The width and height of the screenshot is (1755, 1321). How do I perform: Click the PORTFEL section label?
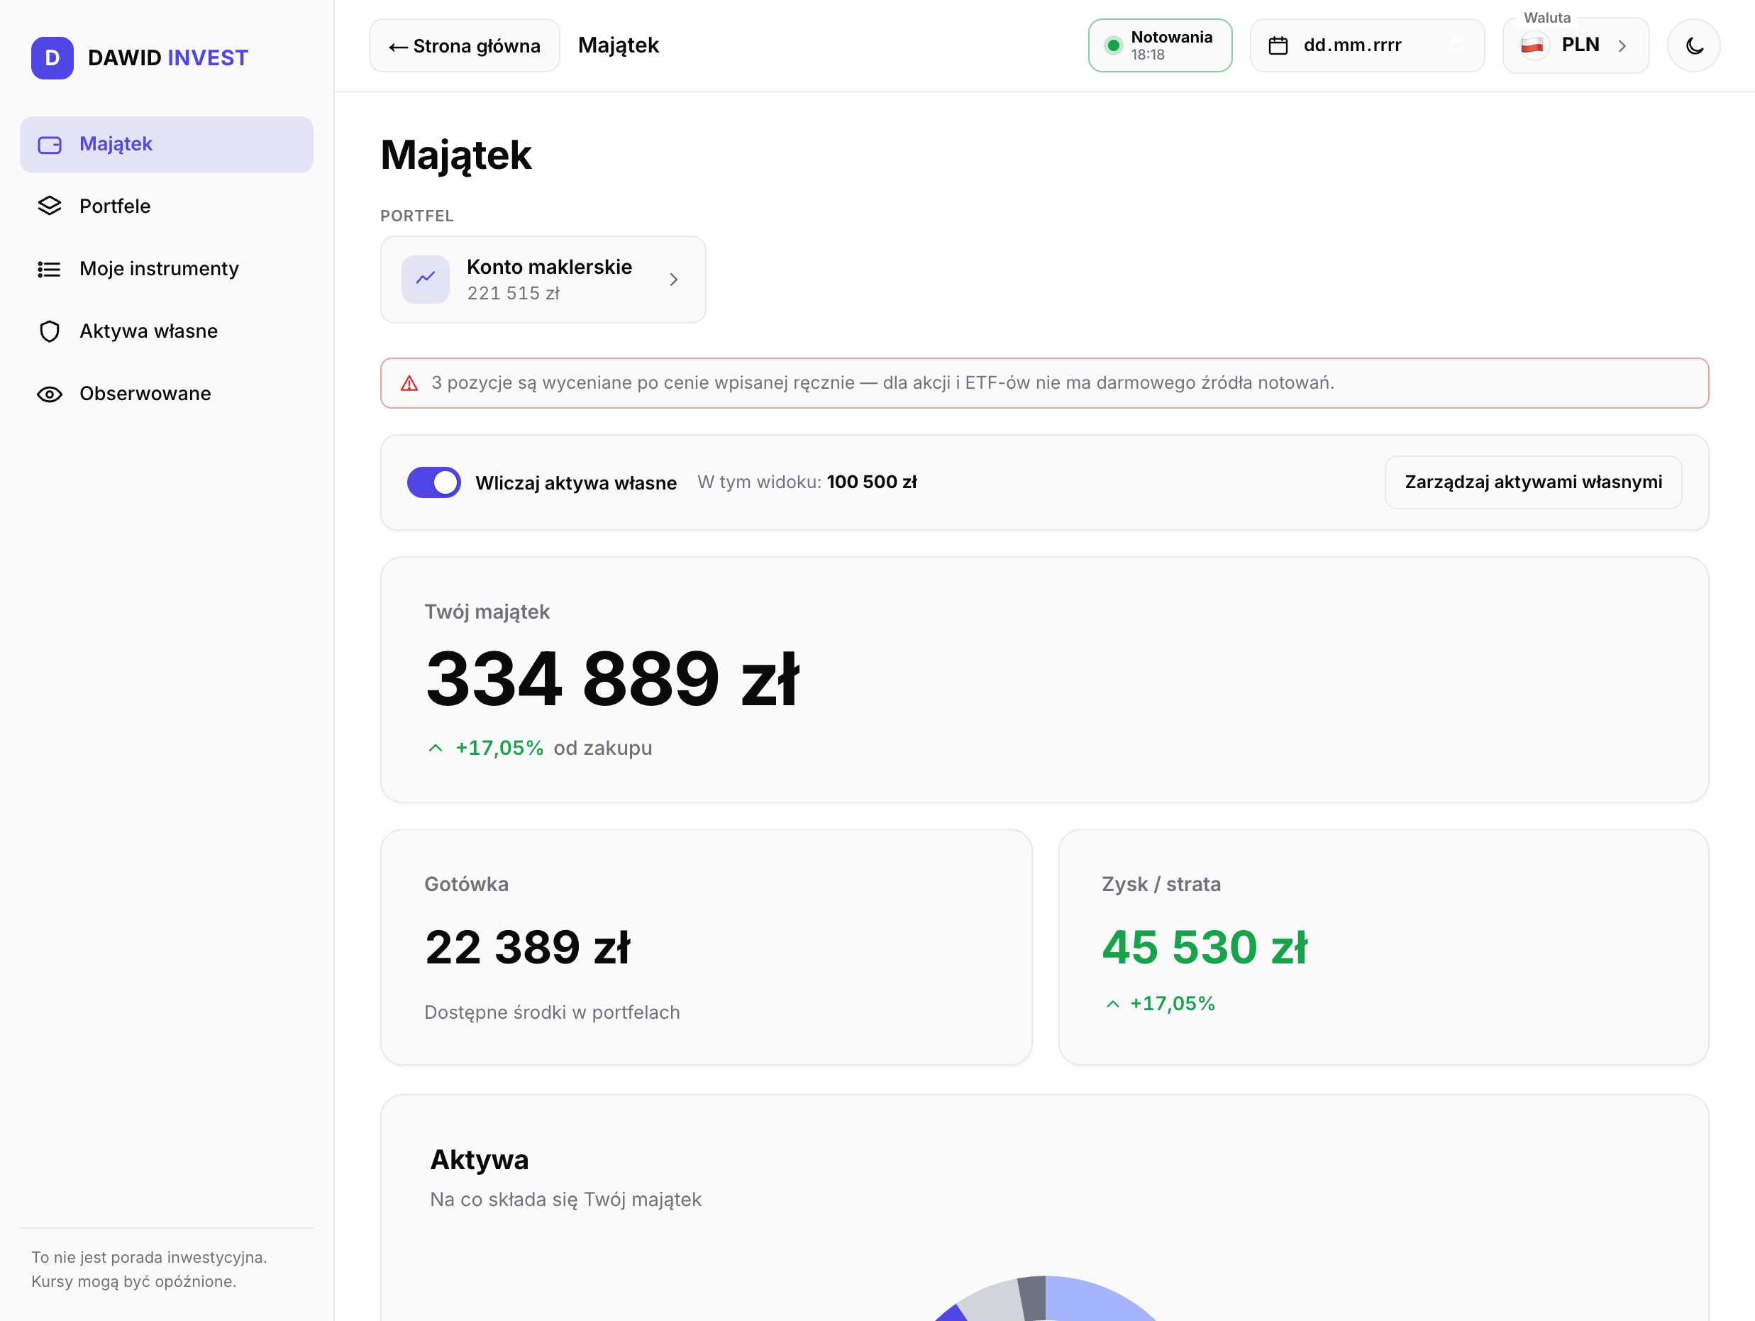[x=417, y=216]
